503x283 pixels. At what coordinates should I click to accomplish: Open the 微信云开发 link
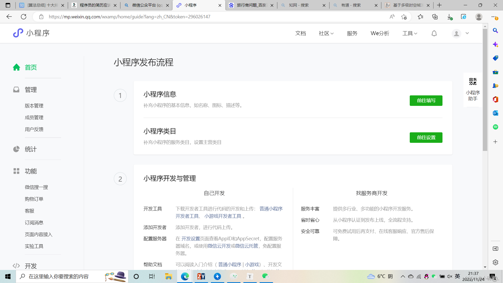(219, 246)
